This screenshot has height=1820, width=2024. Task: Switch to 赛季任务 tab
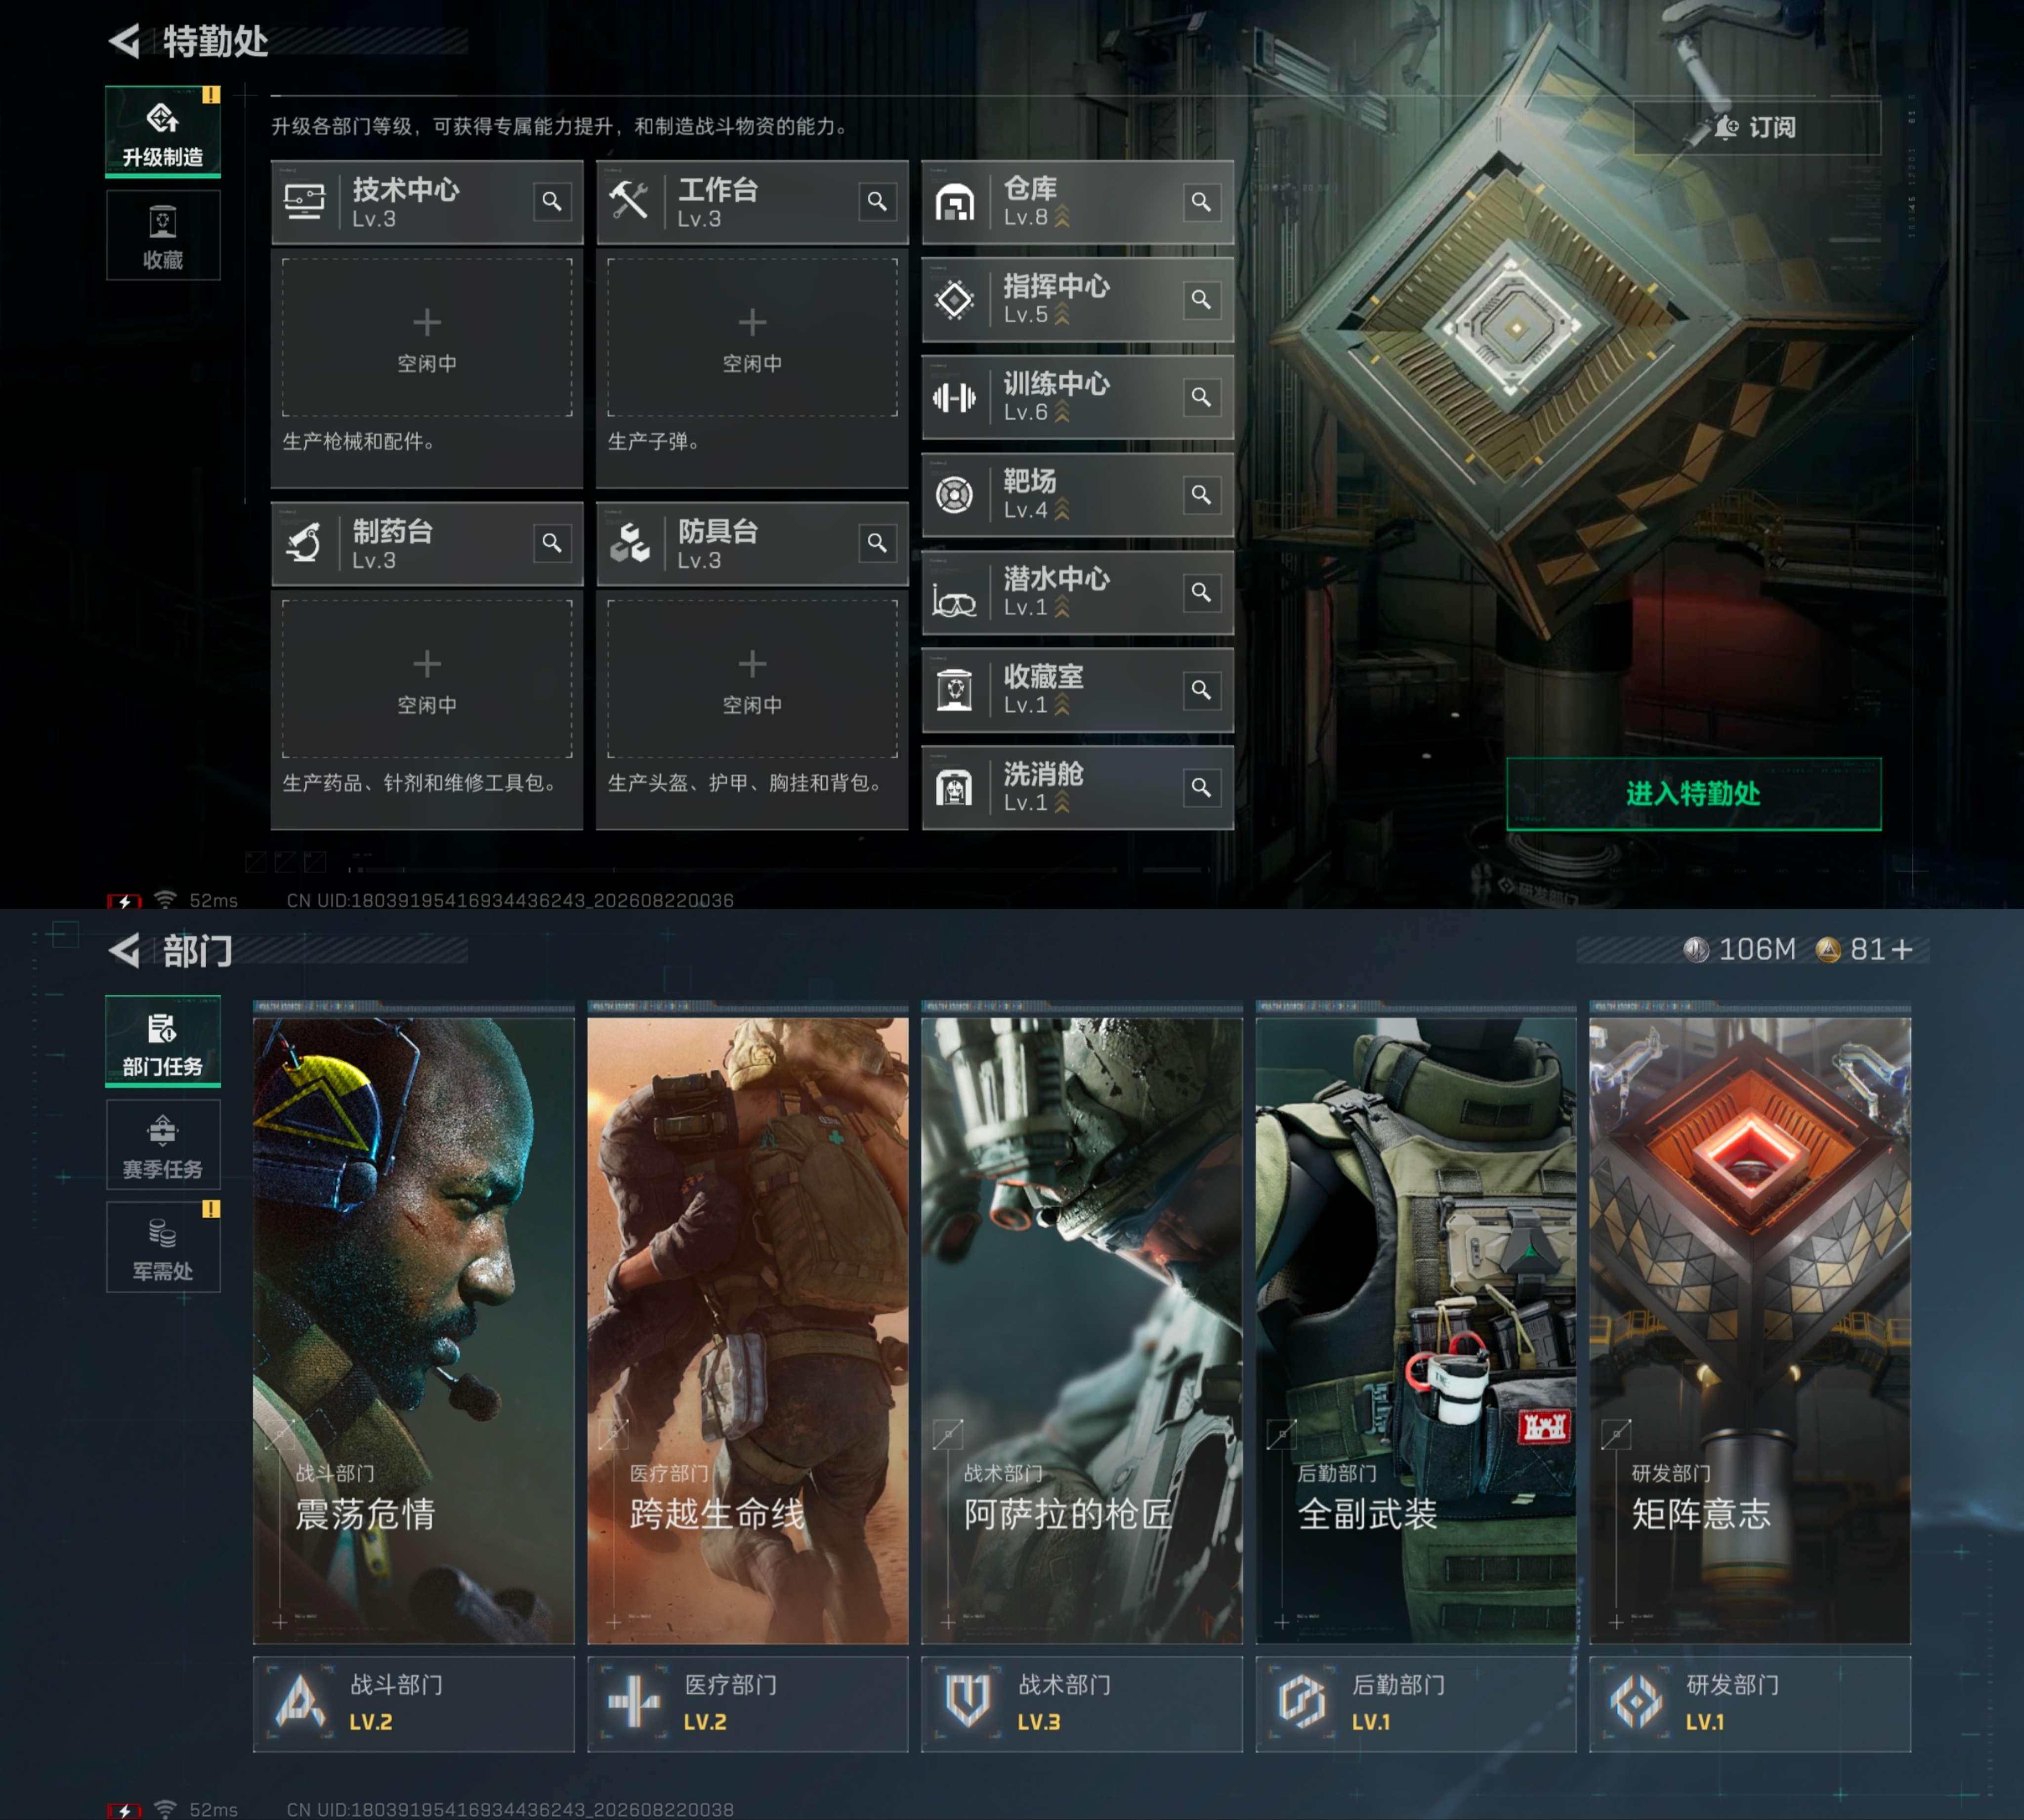coord(163,1144)
